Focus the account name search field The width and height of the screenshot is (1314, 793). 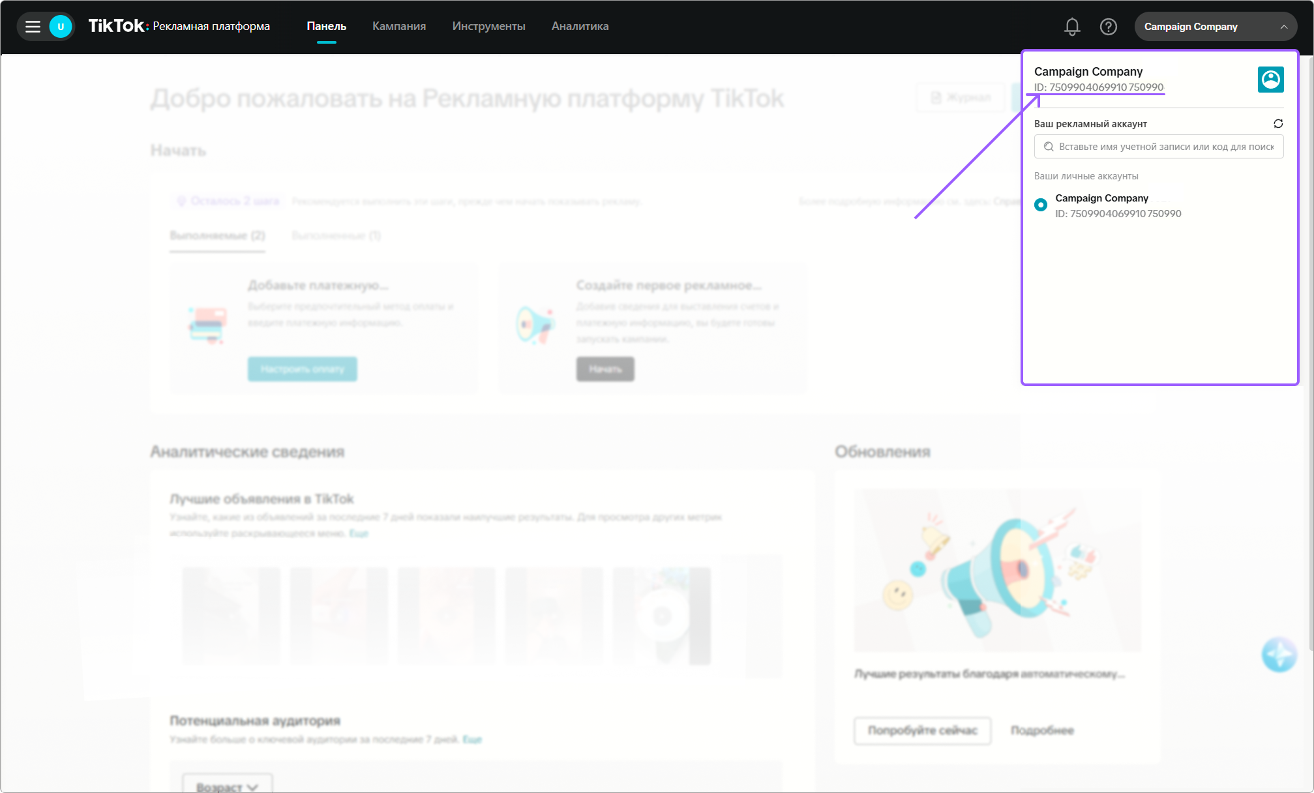pyautogui.click(x=1159, y=147)
